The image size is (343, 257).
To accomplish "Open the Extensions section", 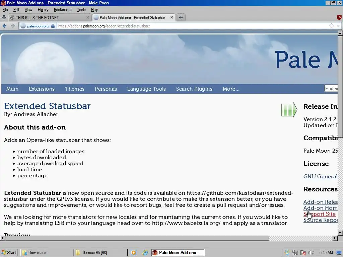I will pyautogui.click(x=42, y=89).
